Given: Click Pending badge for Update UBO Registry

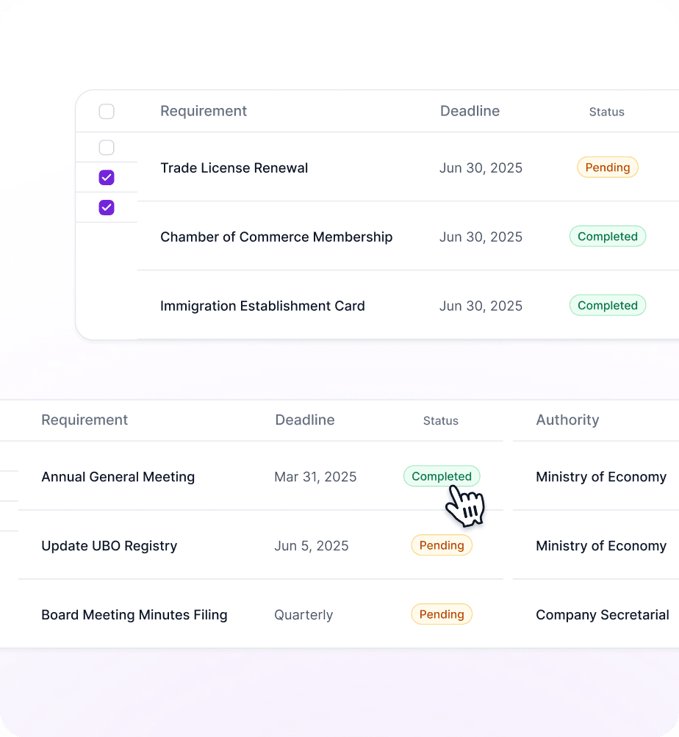Looking at the screenshot, I should [x=441, y=545].
